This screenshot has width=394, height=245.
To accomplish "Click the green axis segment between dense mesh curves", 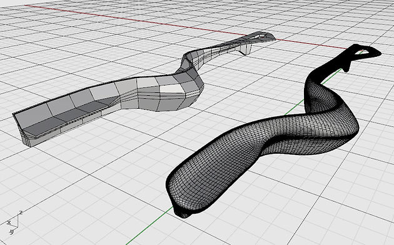I will [294, 107].
